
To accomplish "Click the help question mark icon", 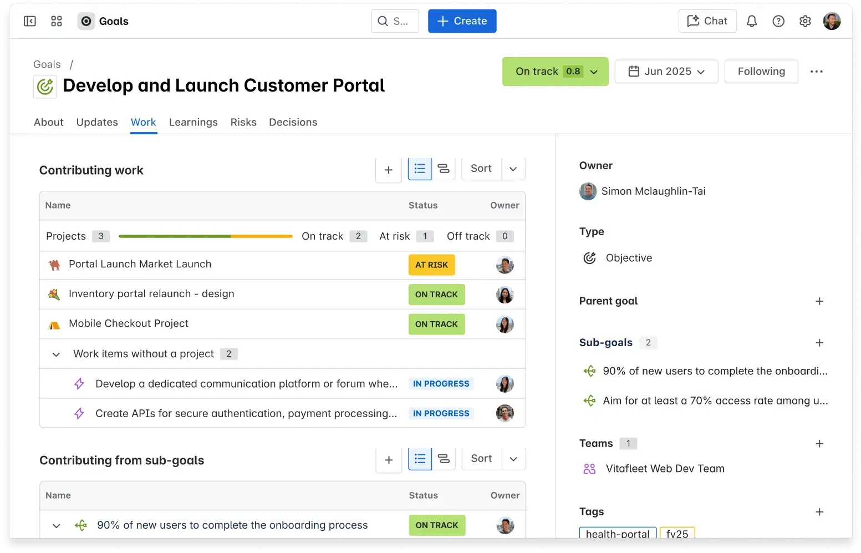I will point(778,21).
